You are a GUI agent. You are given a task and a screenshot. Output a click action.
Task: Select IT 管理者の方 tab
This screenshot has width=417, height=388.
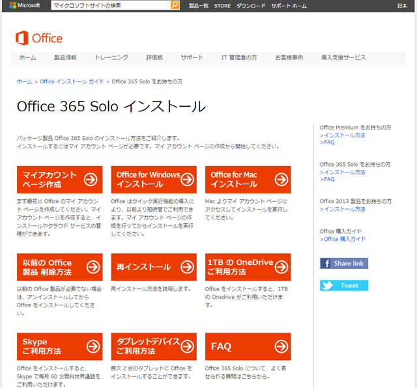click(239, 57)
